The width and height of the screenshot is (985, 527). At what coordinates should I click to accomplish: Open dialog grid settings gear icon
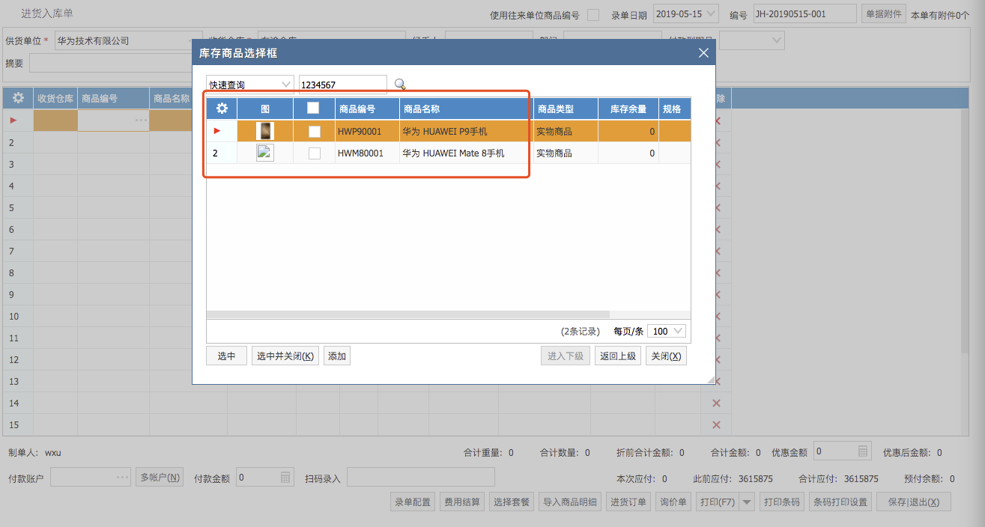pyautogui.click(x=222, y=109)
